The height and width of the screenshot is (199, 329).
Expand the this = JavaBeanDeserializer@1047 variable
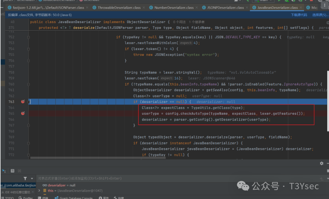tap(39, 191)
